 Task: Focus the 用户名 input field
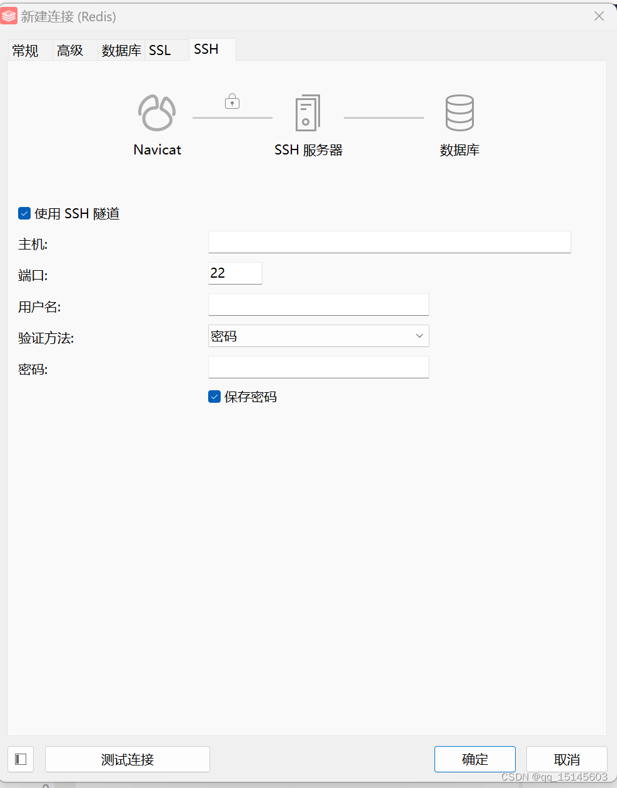(x=319, y=305)
